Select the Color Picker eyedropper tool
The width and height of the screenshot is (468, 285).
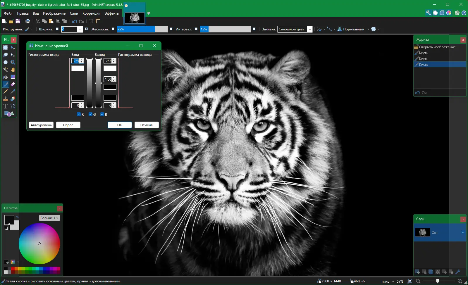click(13, 91)
